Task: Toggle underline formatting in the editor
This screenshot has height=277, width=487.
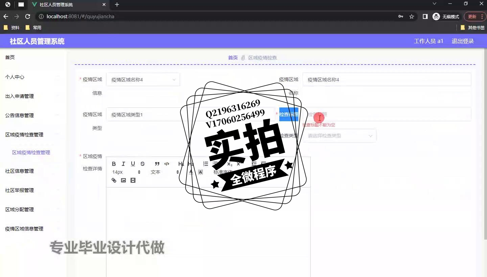Action: click(x=133, y=164)
